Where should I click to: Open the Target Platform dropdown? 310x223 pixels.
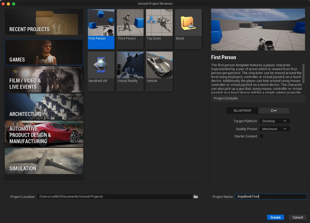tap(275, 121)
